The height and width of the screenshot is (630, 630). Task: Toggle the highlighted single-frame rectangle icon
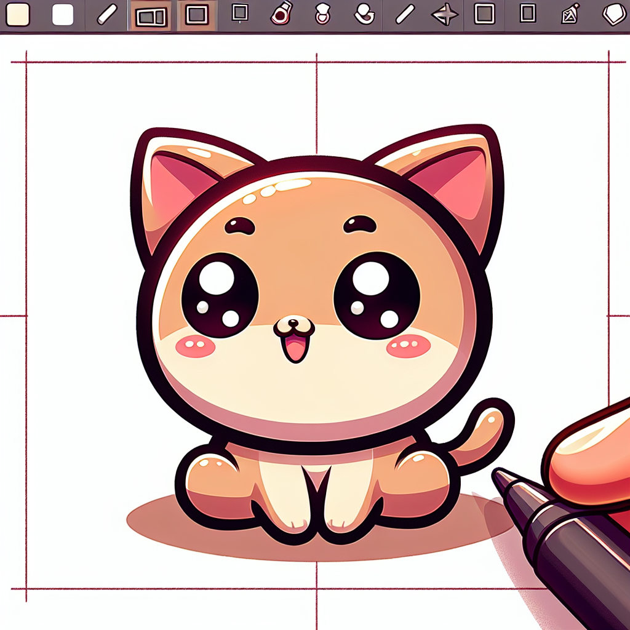197,15
